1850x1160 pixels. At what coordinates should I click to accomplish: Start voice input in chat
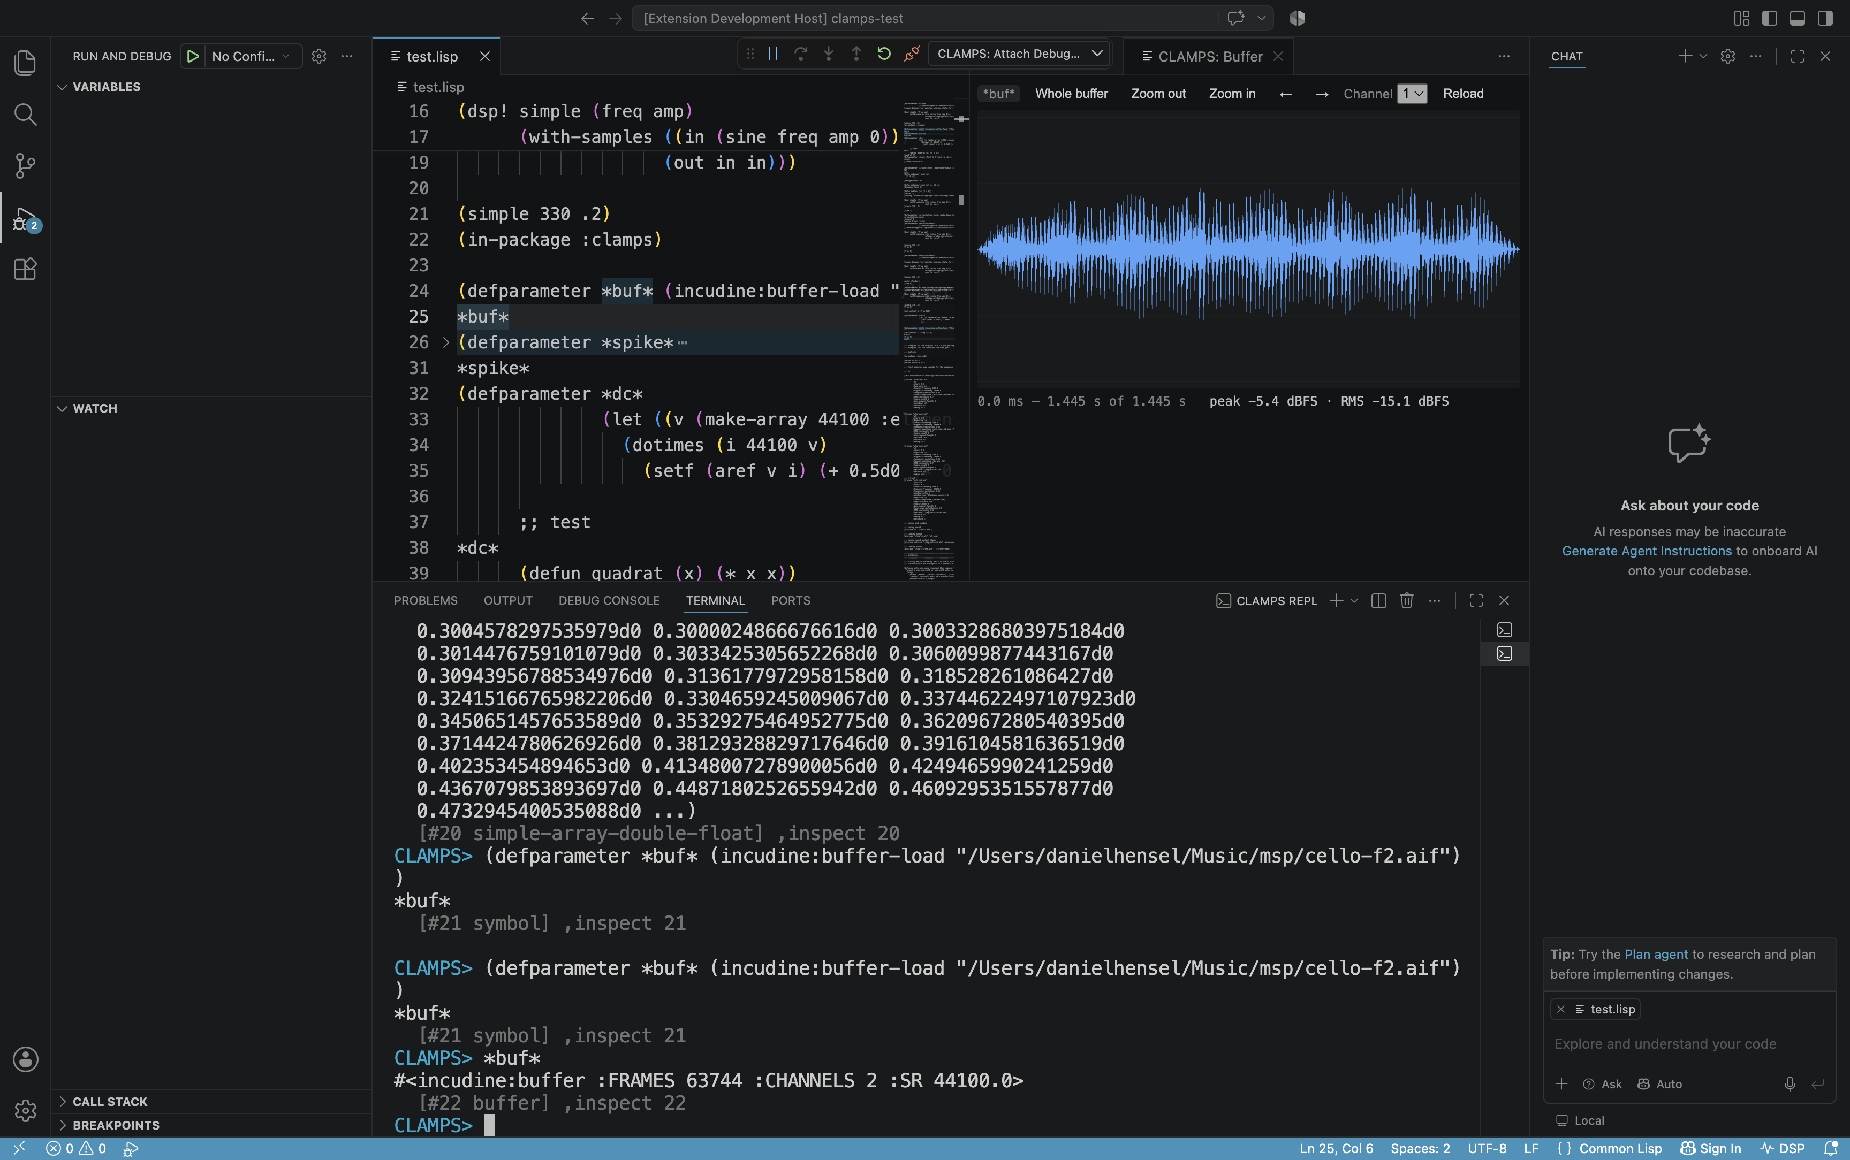coord(1790,1083)
